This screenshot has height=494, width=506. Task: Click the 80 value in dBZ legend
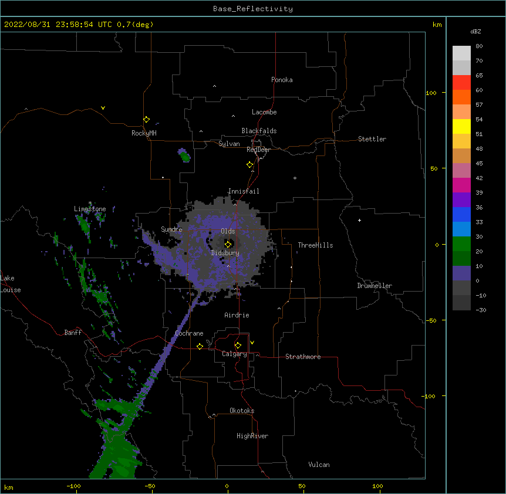tap(479, 46)
